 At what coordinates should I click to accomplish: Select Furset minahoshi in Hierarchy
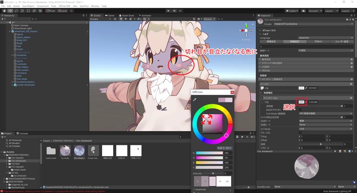coord(26,85)
